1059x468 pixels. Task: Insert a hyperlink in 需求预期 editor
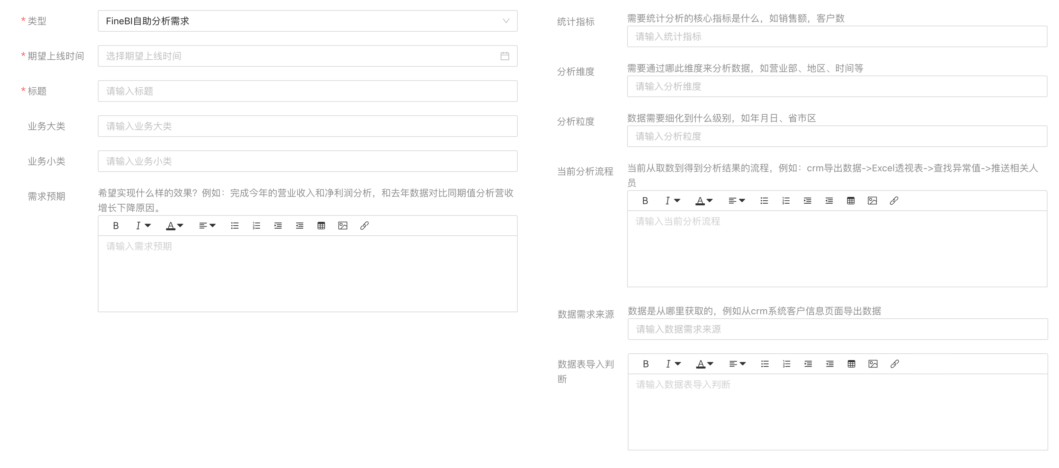(363, 226)
